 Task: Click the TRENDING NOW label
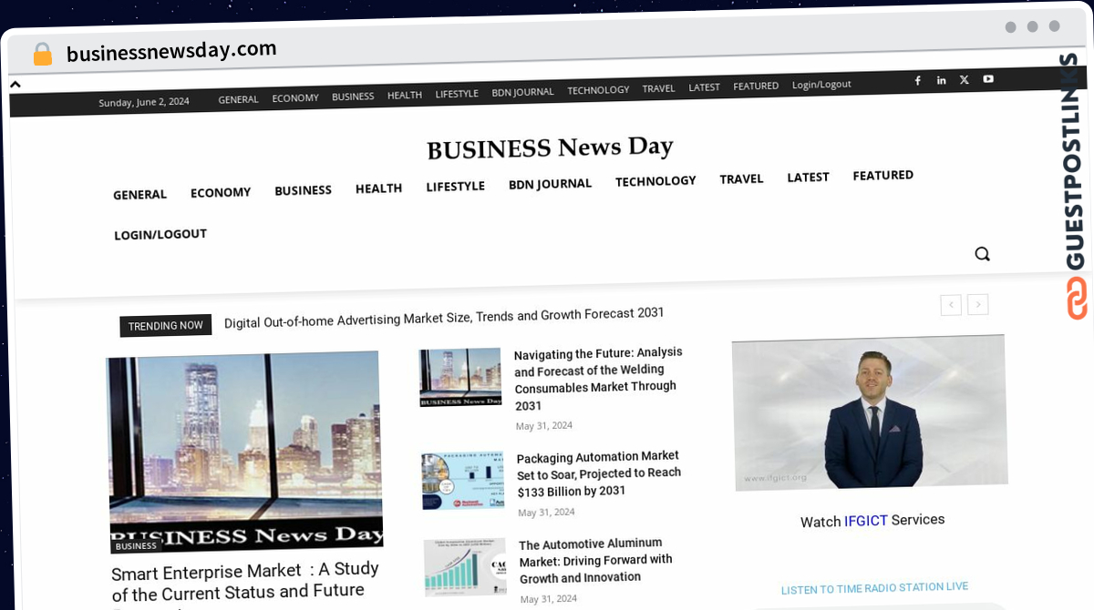point(165,326)
